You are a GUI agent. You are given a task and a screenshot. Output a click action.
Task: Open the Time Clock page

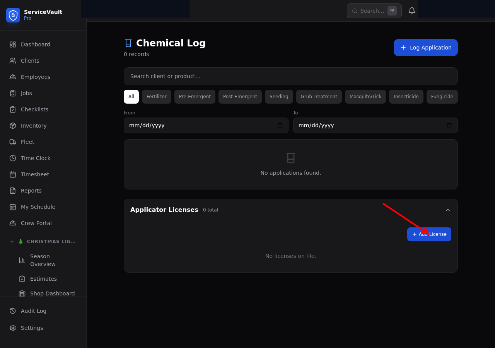pos(36,158)
